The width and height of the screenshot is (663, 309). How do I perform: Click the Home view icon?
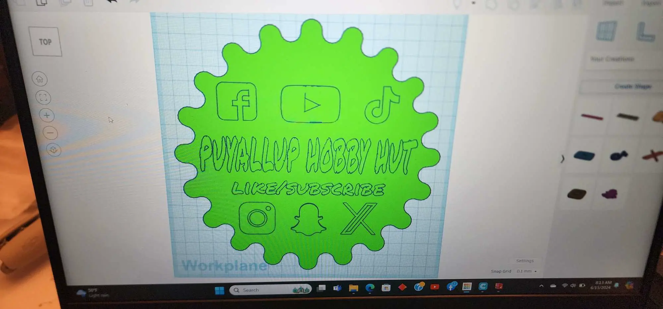pyautogui.click(x=40, y=79)
